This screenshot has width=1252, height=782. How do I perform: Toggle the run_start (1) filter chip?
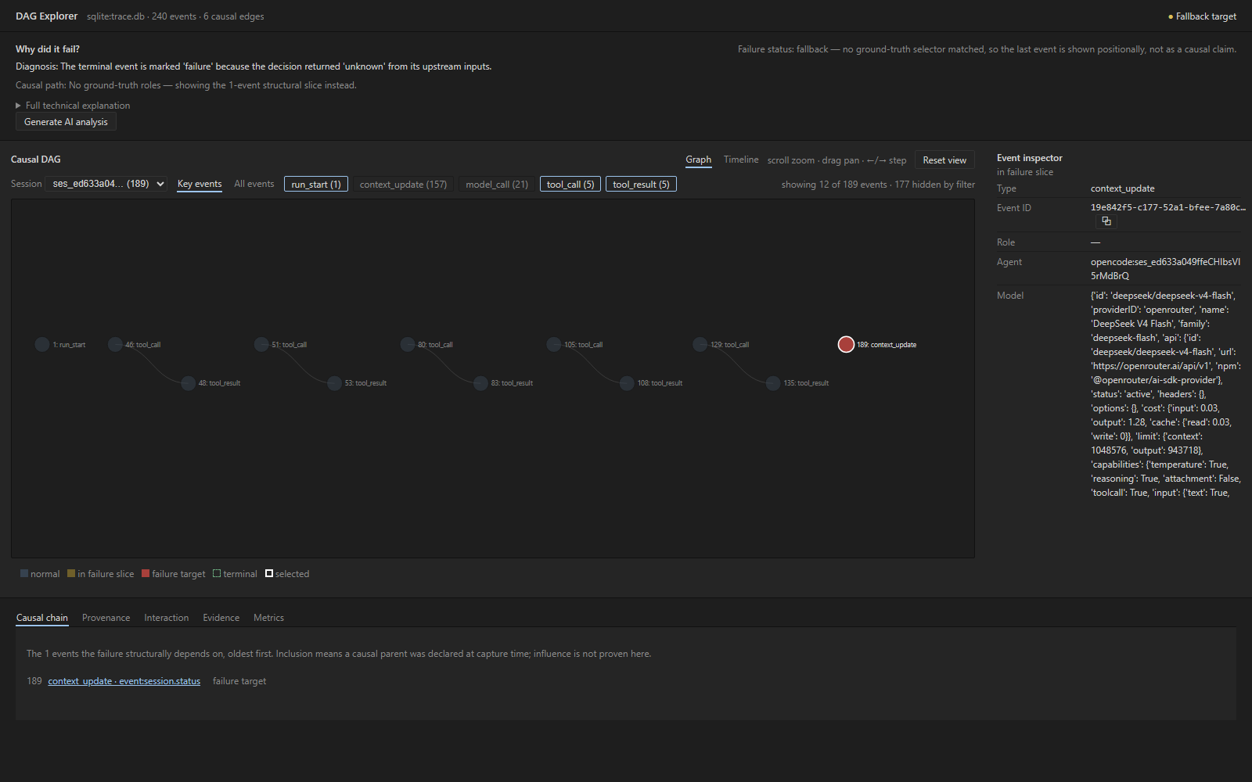(316, 185)
